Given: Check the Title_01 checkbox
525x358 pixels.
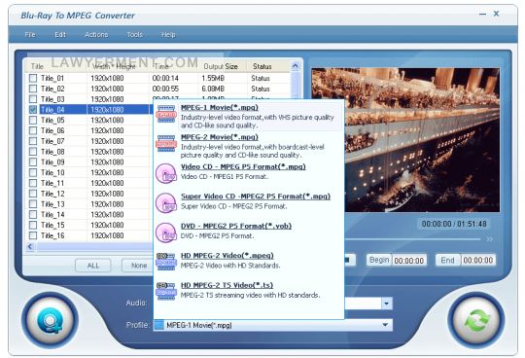Looking at the screenshot, I should click(x=33, y=78).
